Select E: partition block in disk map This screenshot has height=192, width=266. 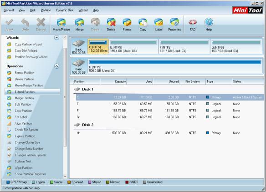[133, 46]
